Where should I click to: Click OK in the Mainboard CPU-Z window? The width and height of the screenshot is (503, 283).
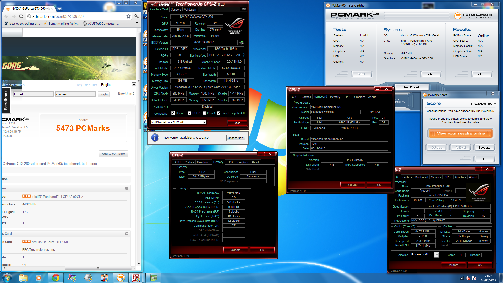[379, 185]
